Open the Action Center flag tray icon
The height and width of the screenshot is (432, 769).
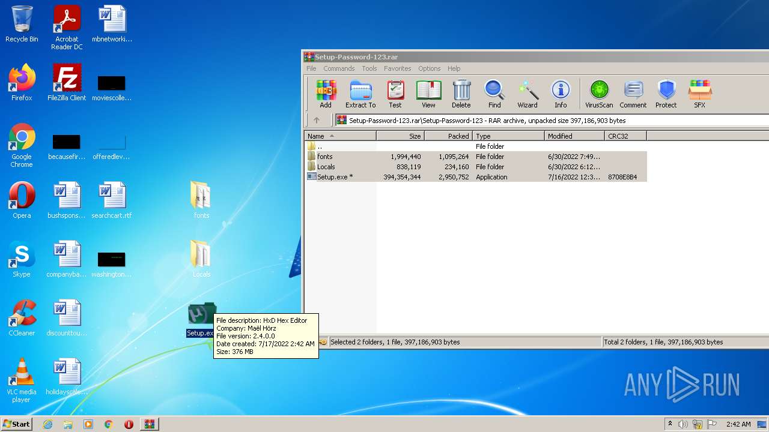coord(711,424)
